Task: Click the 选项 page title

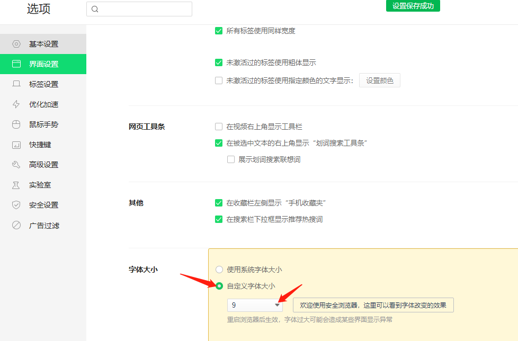Action: click(39, 8)
